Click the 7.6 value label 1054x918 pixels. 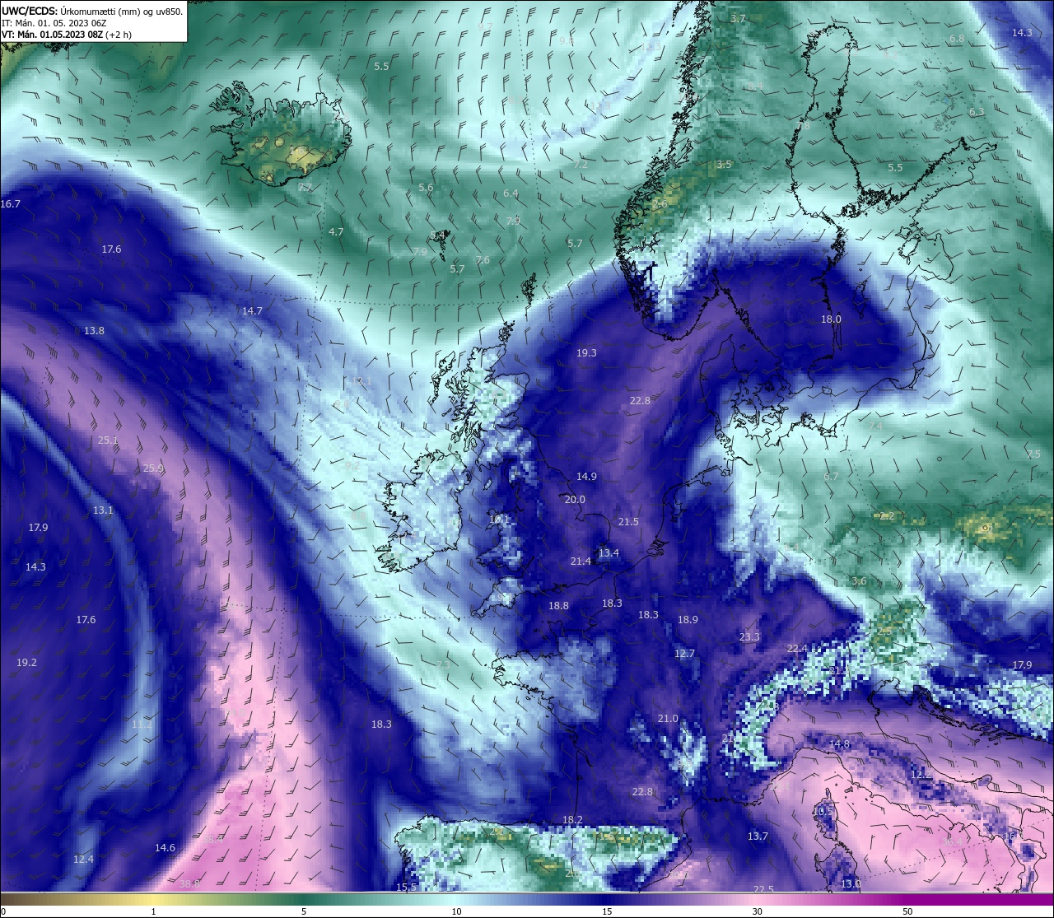click(483, 259)
